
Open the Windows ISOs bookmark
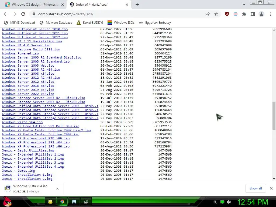[x=121, y=23]
